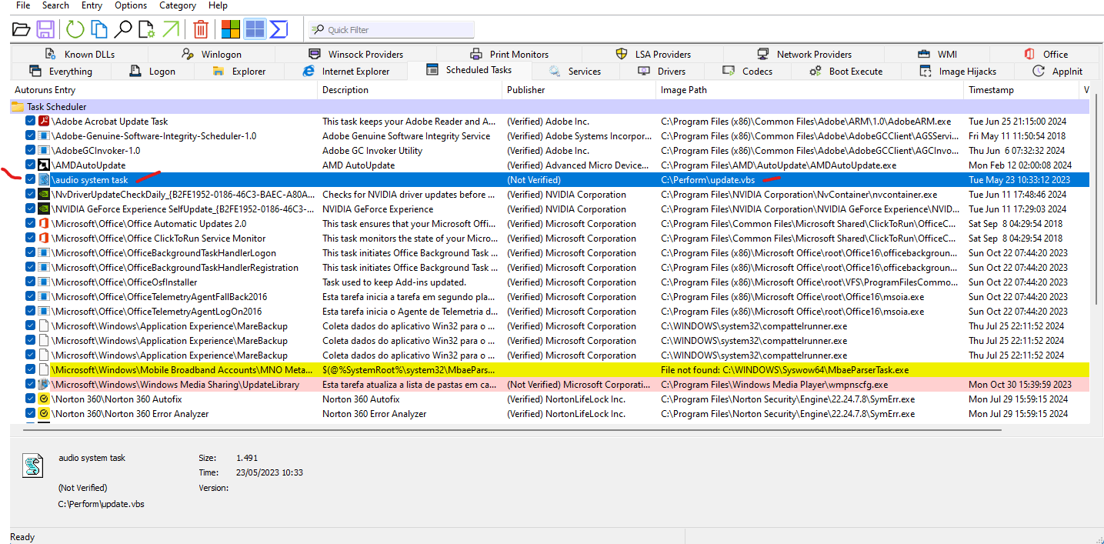This screenshot has width=1104, height=544.
Task: Uncheck OfficeTelemetryAgentFallBack2016 checkbox
Action: tap(30, 297)
